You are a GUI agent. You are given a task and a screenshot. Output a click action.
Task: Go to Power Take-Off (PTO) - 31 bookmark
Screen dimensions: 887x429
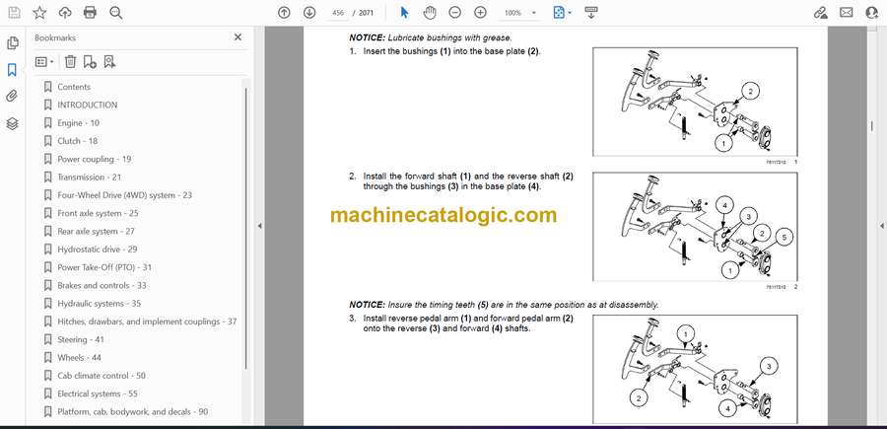[104, 267]
